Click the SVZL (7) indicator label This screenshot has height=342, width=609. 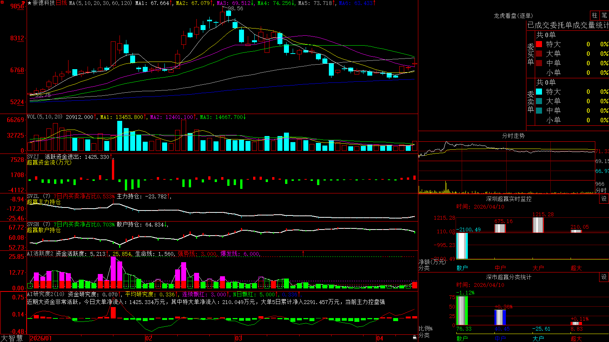(39, 196)
